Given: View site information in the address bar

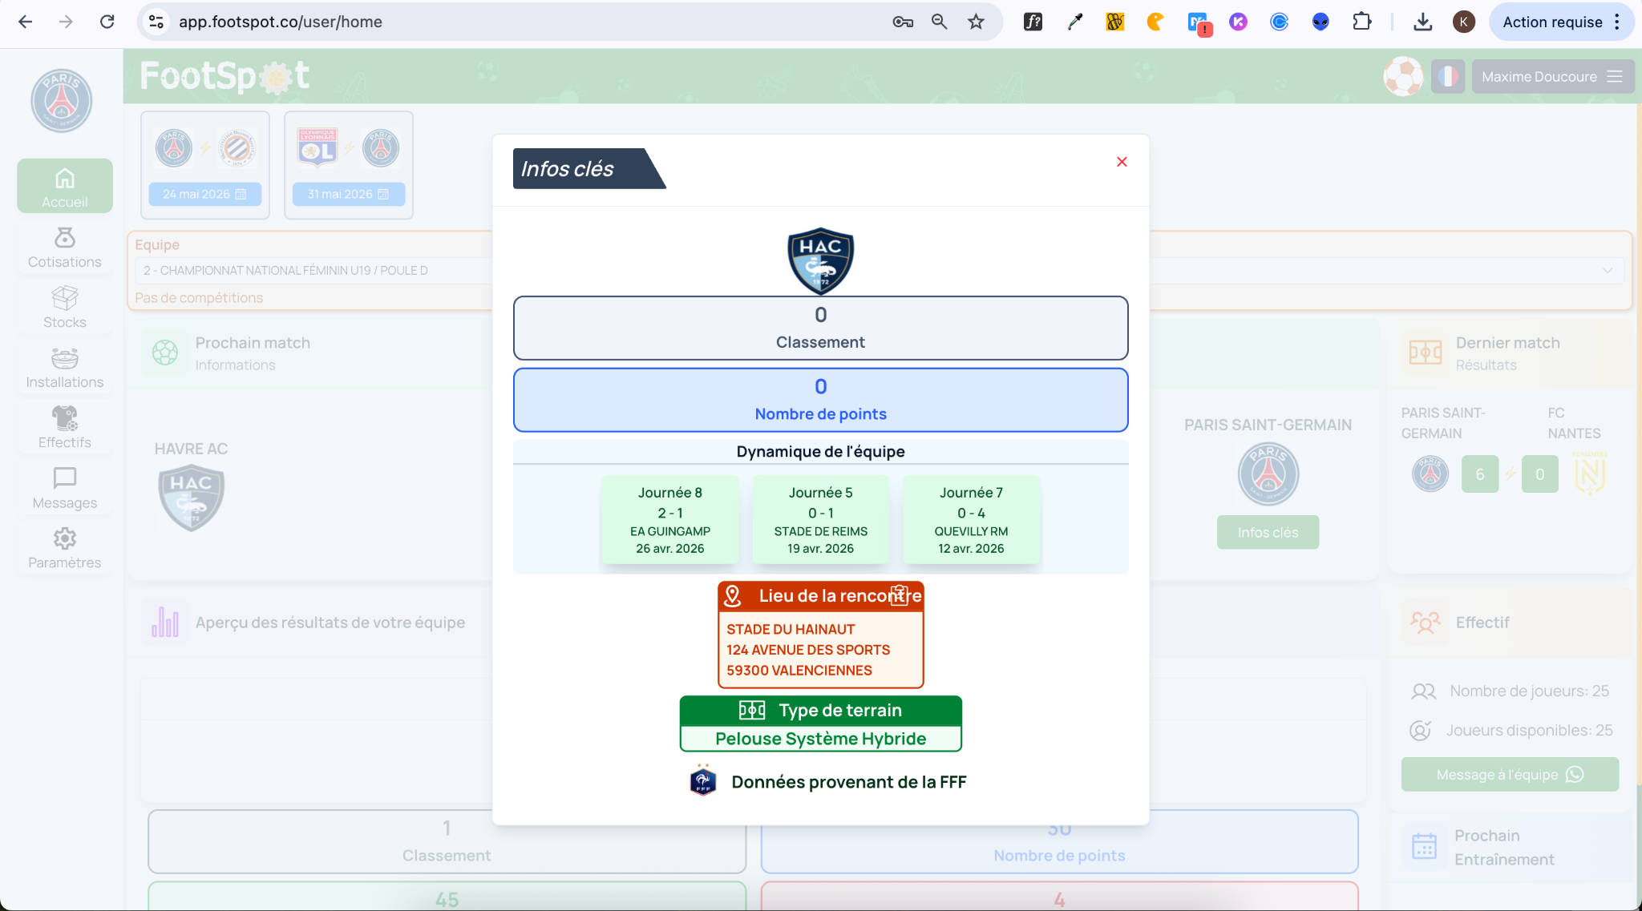Looking at the screenshot, I should pyautogui.click(x=156, y=22).
